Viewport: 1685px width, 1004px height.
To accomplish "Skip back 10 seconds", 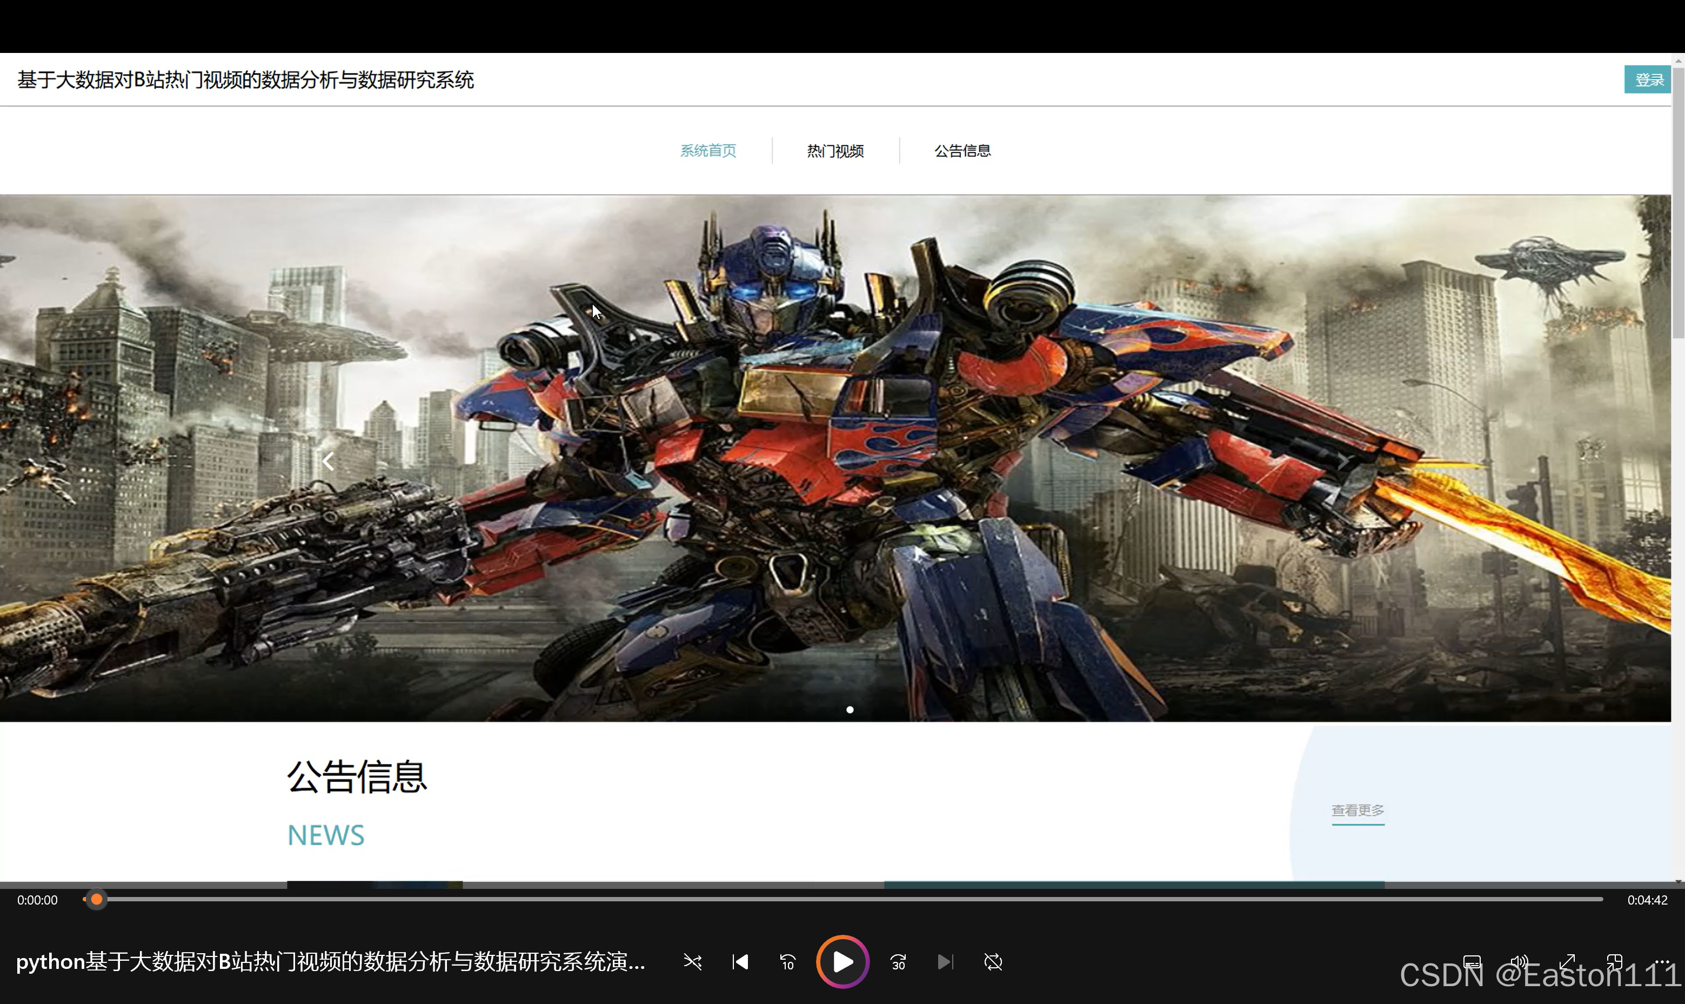I will pyautogui.click(x=787, y=961).
